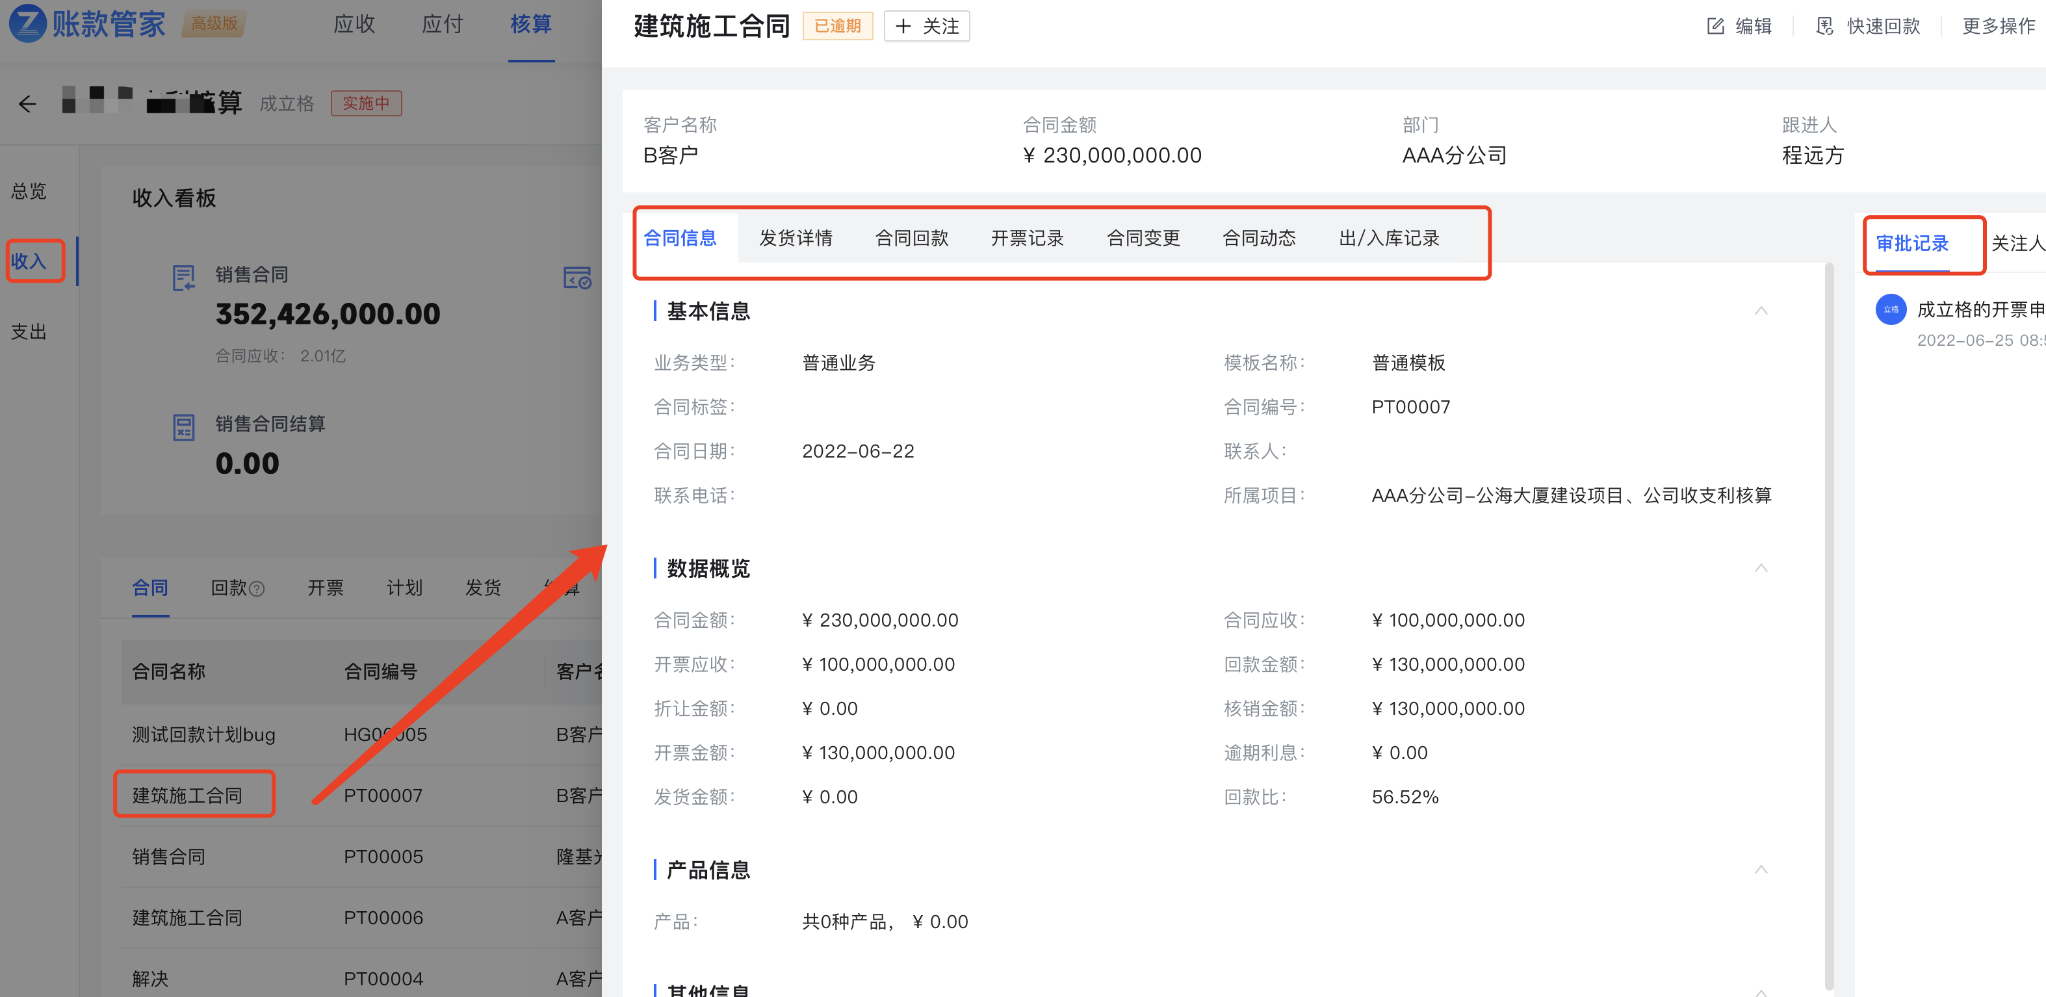Select 总览 in the left sidebar
2046x997 pixels.
coord(29,192)
